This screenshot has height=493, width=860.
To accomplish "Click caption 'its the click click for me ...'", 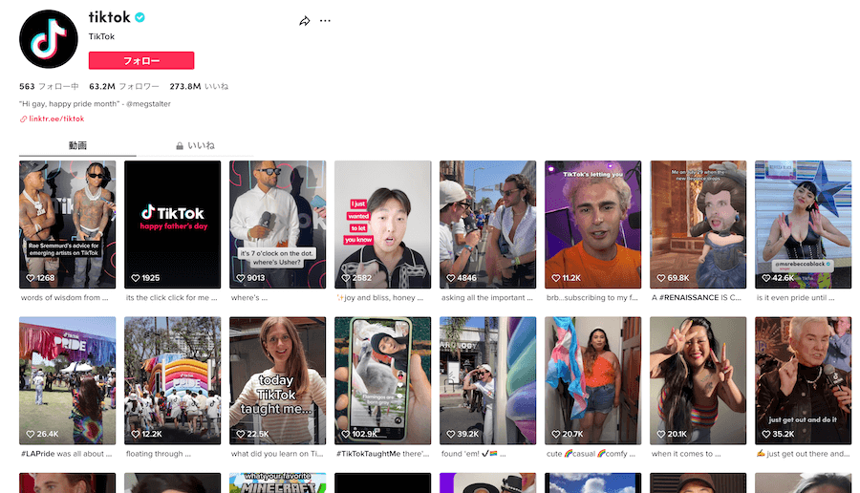I will 172,298.
